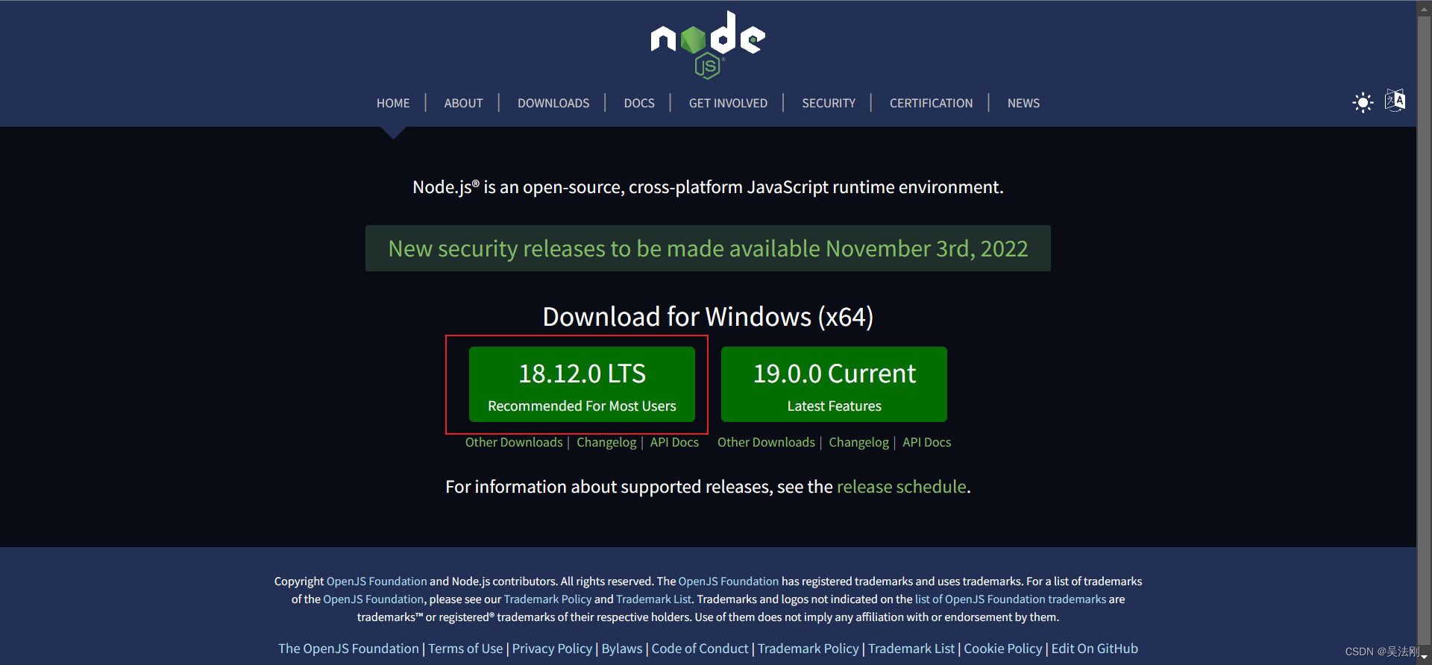The height and width of the screenshot is (665, 1432).
Task: Follow the release schedule link
Action: pyautogui.click(x=901, y=487)
